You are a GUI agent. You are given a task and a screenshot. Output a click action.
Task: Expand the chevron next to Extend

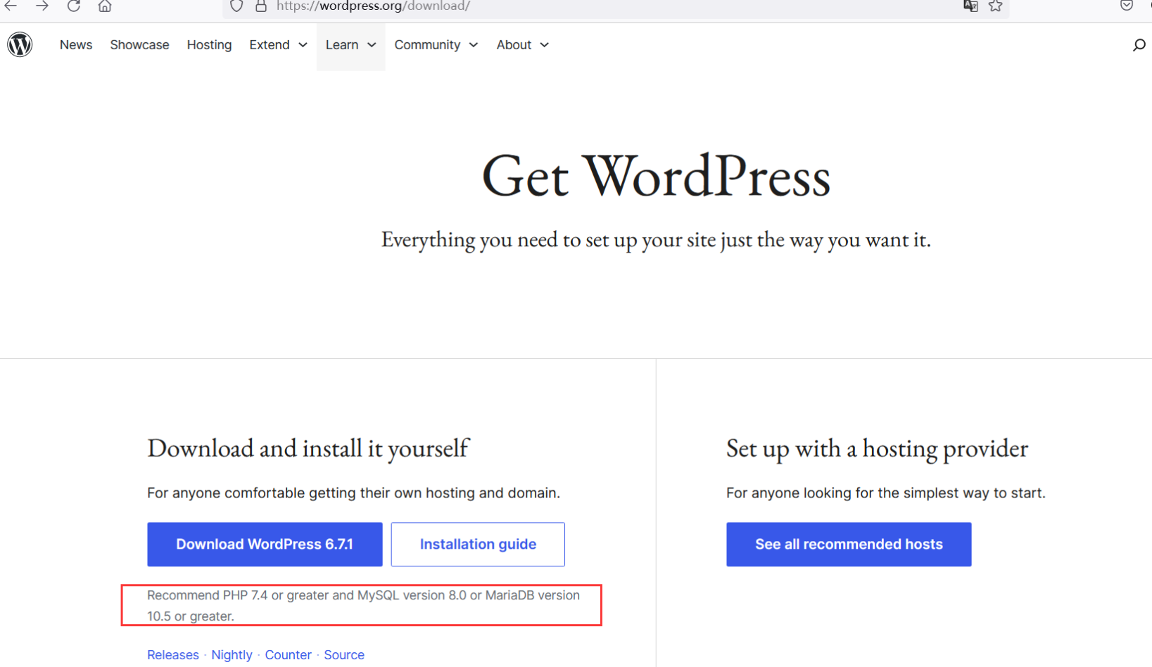tap(303, 45)
